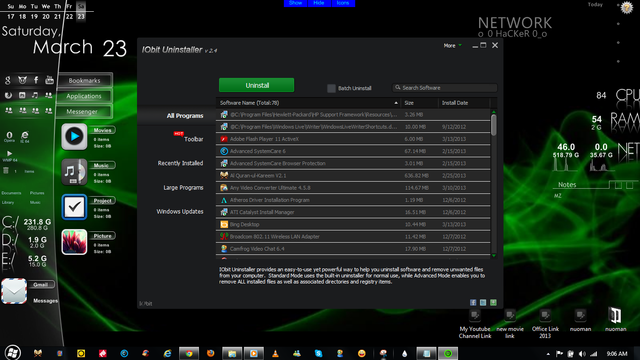Click the list scroll-up arrow
Viewport: 640px width, 360px height.
click(x=494, y=112)
